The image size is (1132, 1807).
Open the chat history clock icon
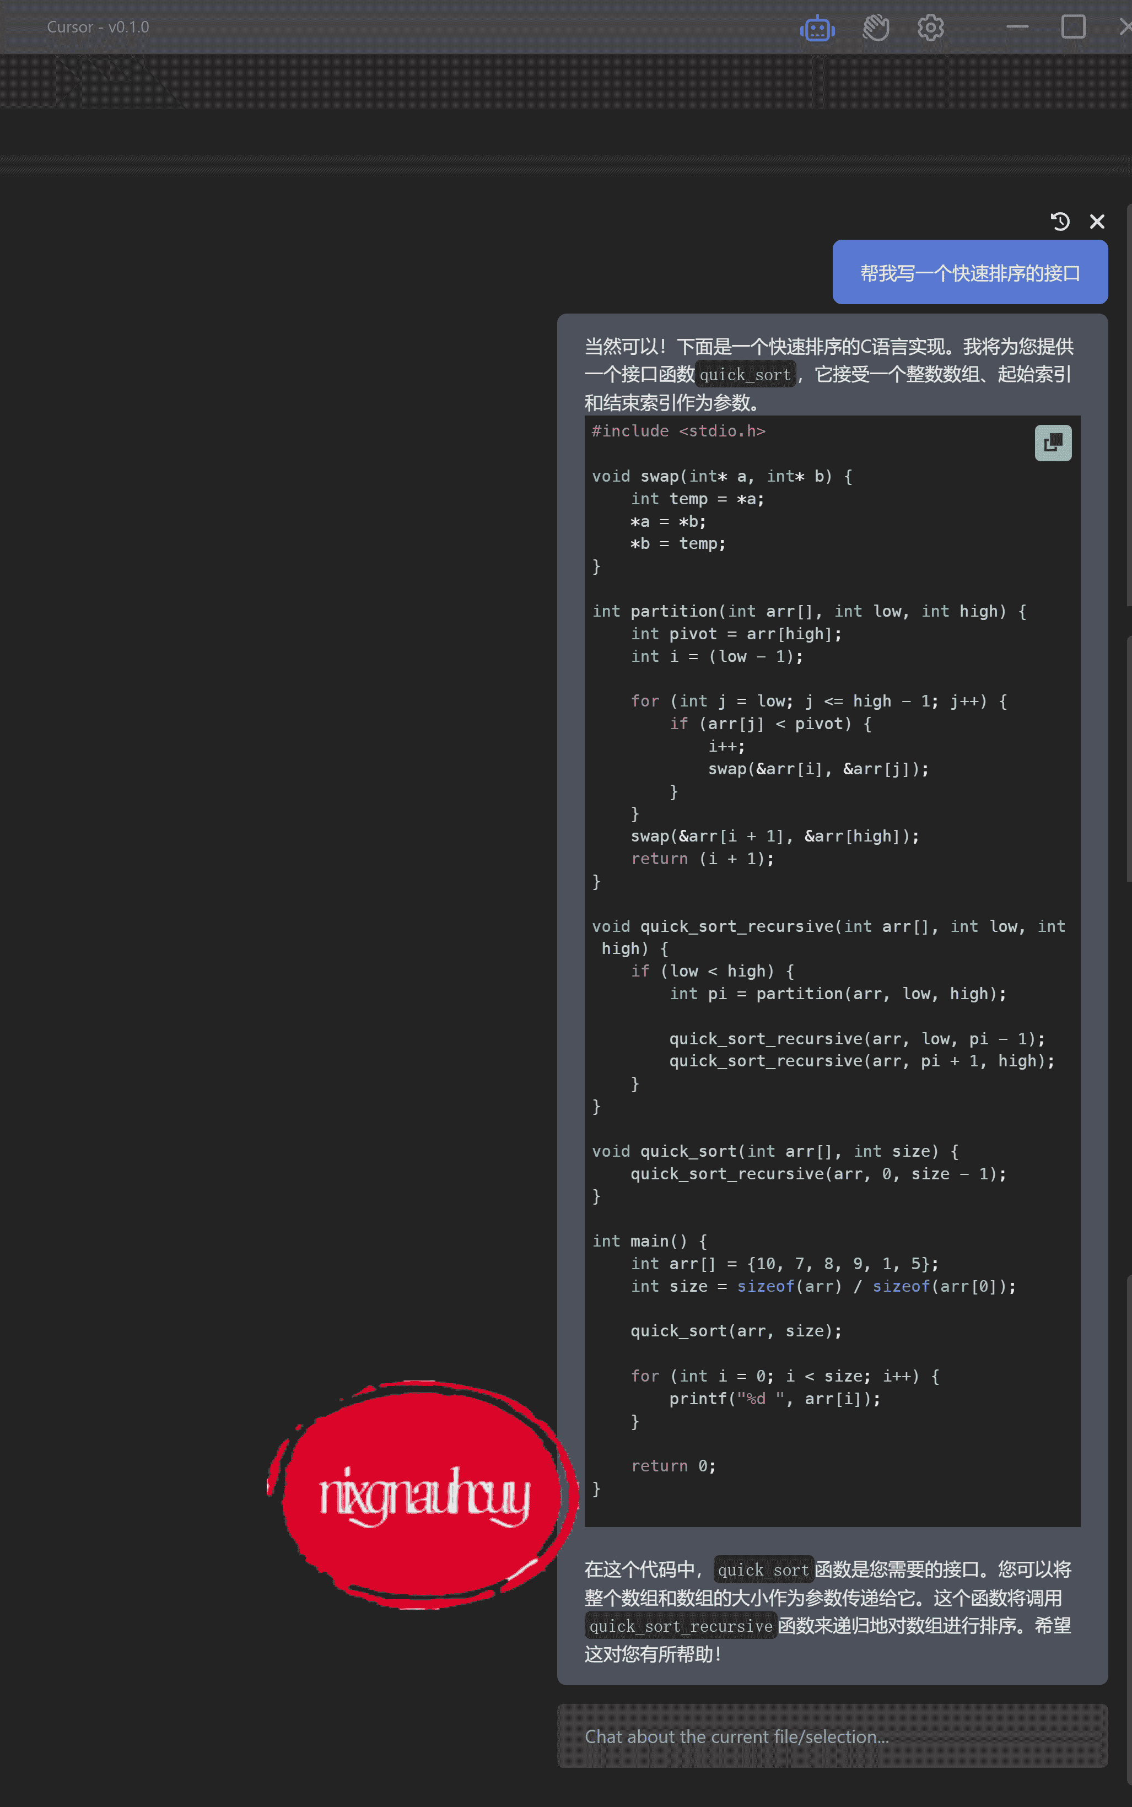tap(1059, 222)
